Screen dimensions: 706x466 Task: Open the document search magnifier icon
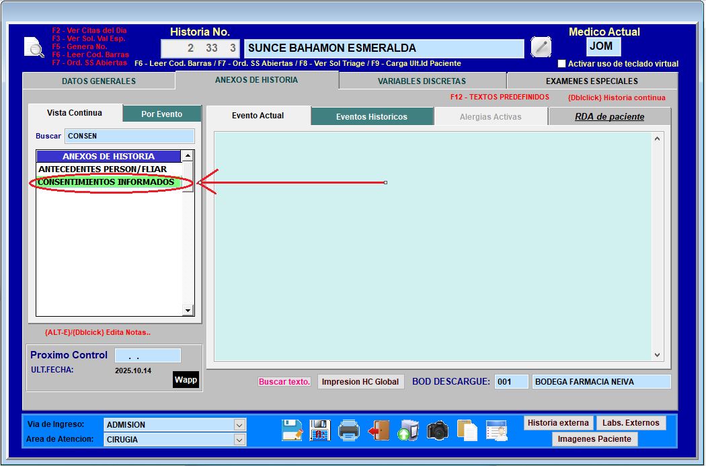point(34,47)
